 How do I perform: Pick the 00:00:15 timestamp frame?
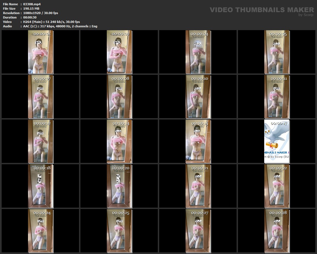(198, 141)
